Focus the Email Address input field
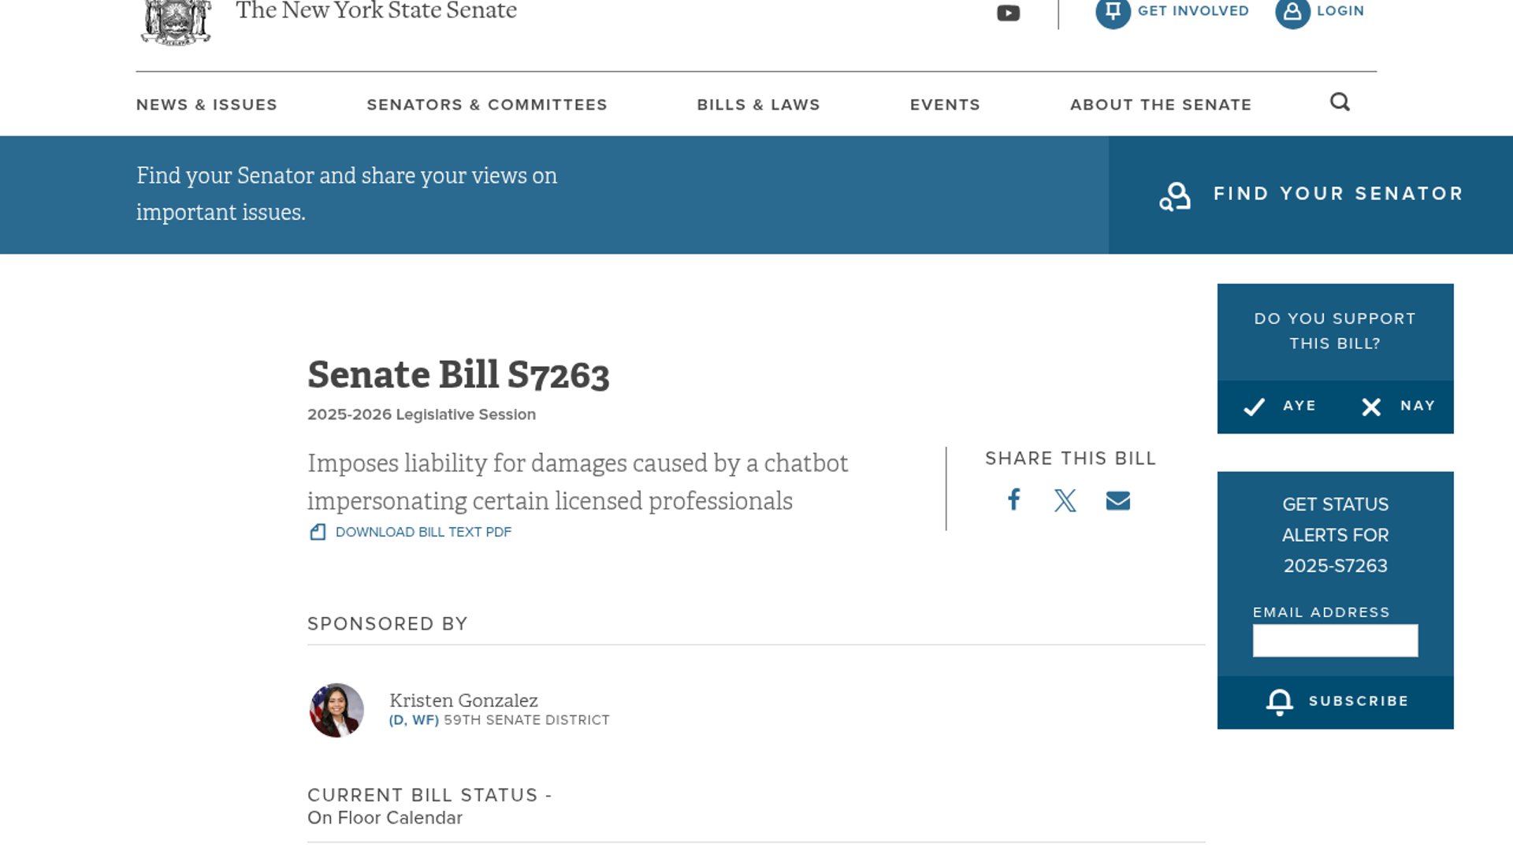 [x=1335, y=641]
